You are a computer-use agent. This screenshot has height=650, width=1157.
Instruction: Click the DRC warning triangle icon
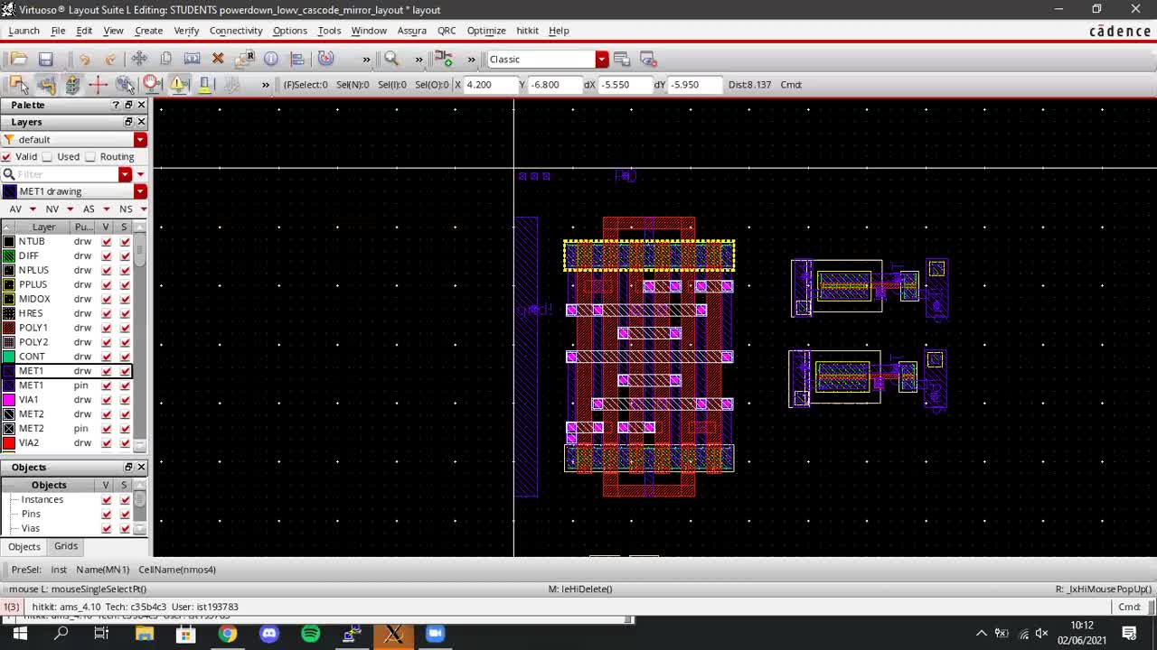[x=178, y=84]
